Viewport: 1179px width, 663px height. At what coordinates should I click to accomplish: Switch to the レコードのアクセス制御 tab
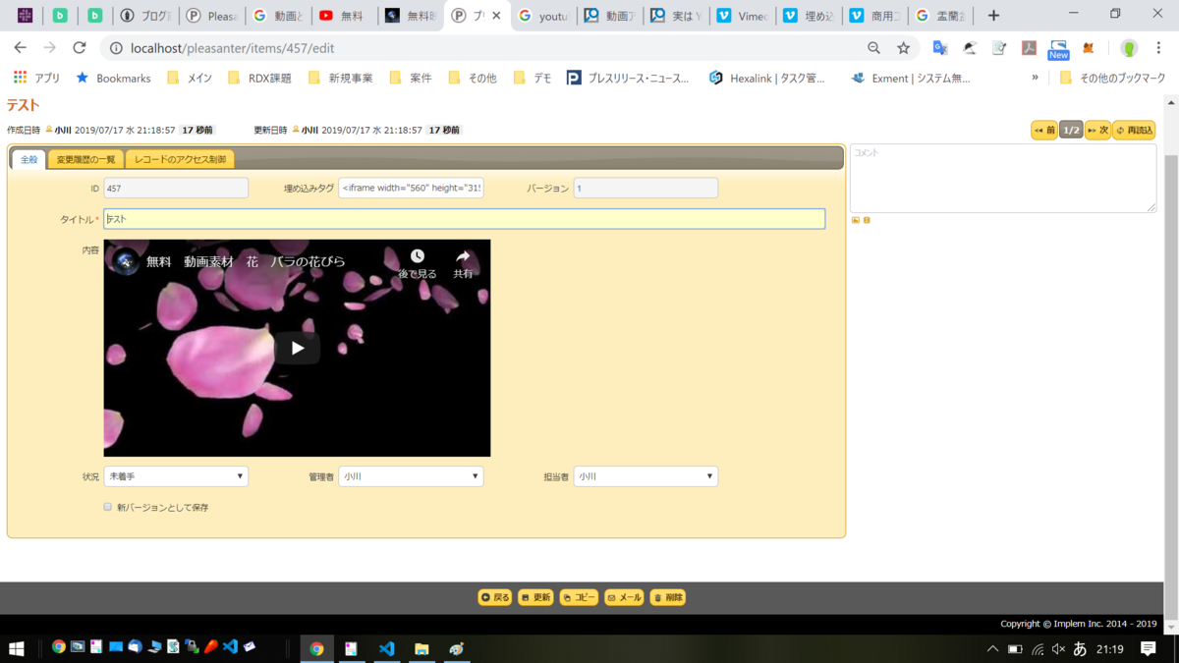[x=180, y=159]
